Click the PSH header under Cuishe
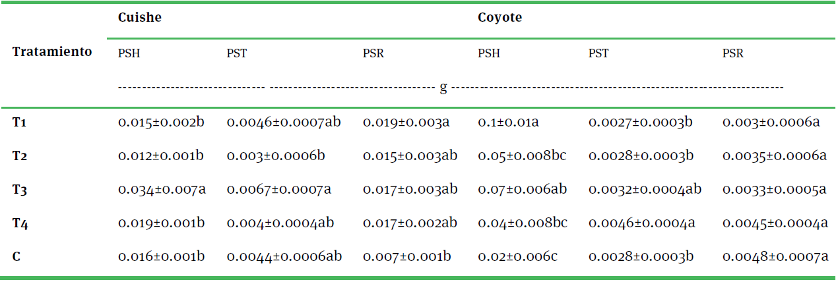The image size is (838, 282). [x=129, y=54]
